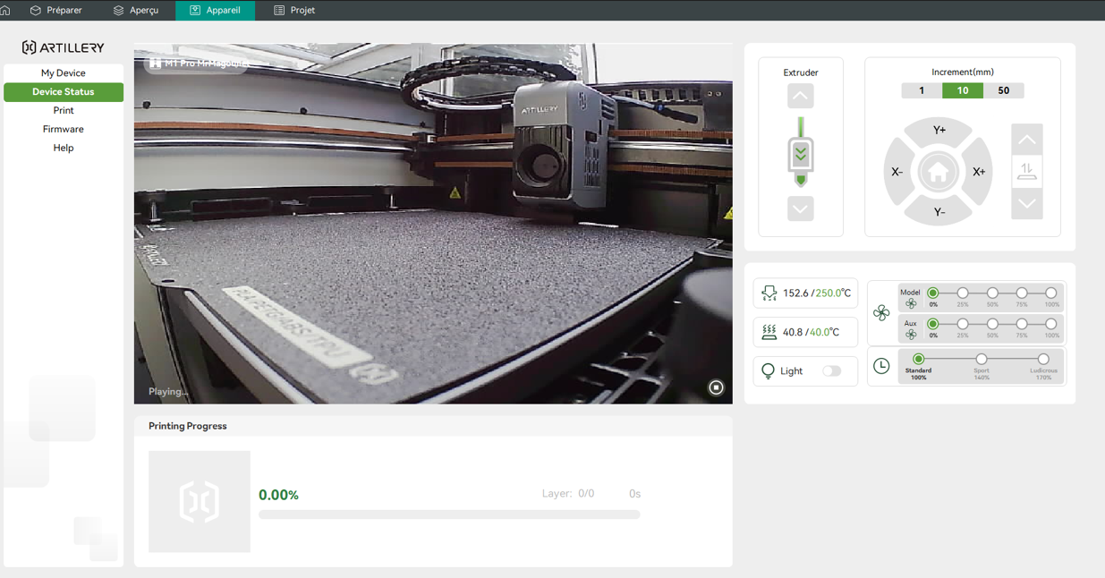Set Model fan to 100%
The width and height of the screenshot is (1105, 578).
point(1051,293)
